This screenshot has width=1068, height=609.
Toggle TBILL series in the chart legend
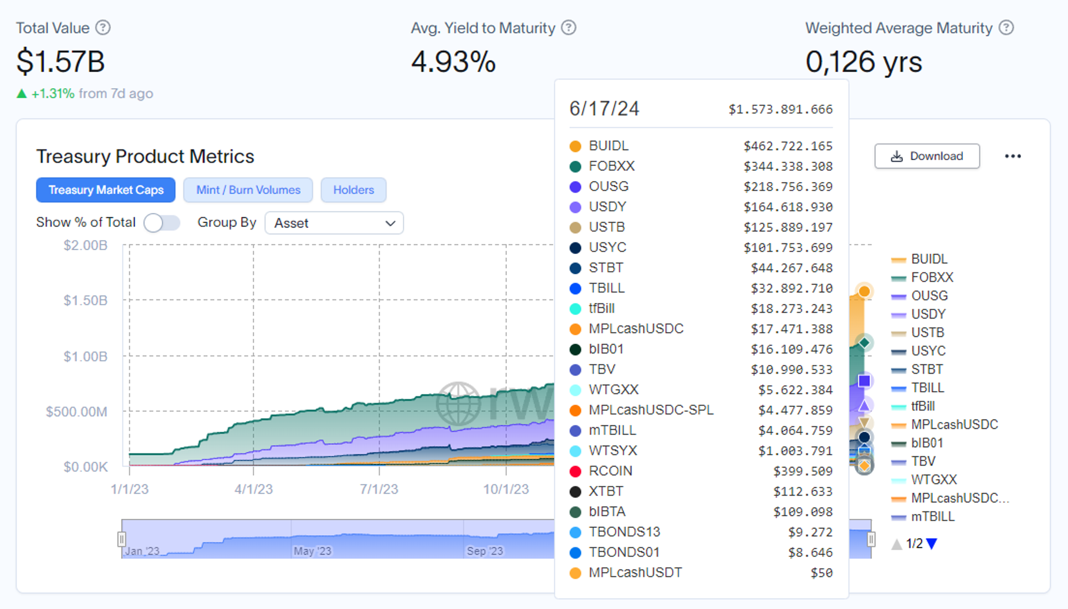tap(918, 388)
